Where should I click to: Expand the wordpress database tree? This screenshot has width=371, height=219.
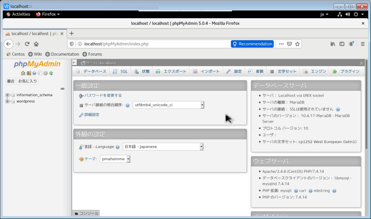[x=7, y=101]
